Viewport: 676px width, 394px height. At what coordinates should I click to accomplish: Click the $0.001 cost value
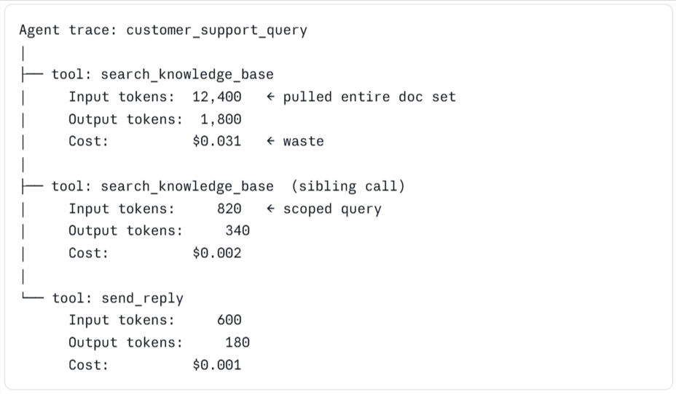click(x=216, y=366)
